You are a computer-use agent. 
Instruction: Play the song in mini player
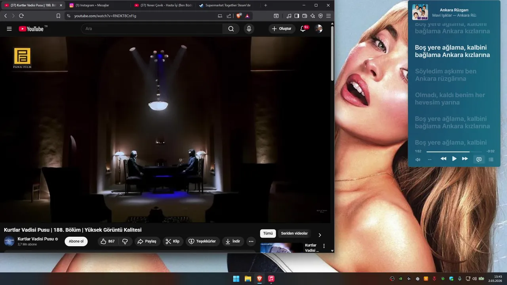[x=454, y=159]
